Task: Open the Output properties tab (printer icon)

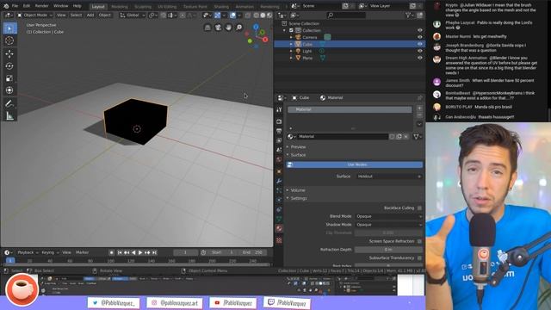Action: coord(279,131)
